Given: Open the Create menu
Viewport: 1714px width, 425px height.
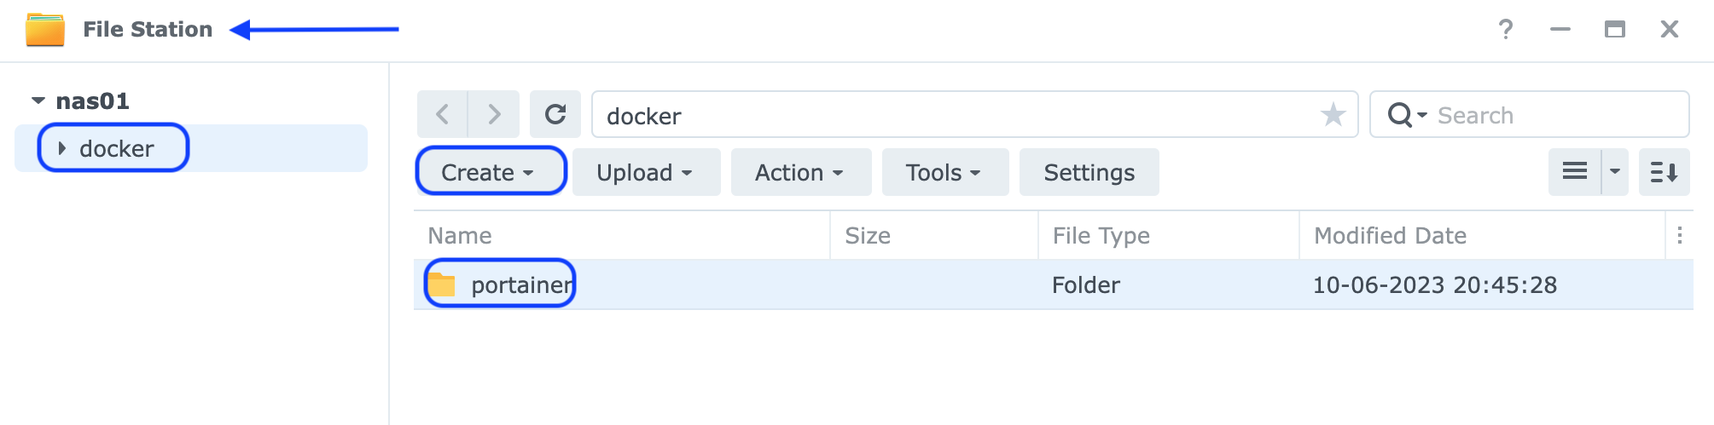Looking at the screenshot, I should pyautogui.click(x=491, y=172).
